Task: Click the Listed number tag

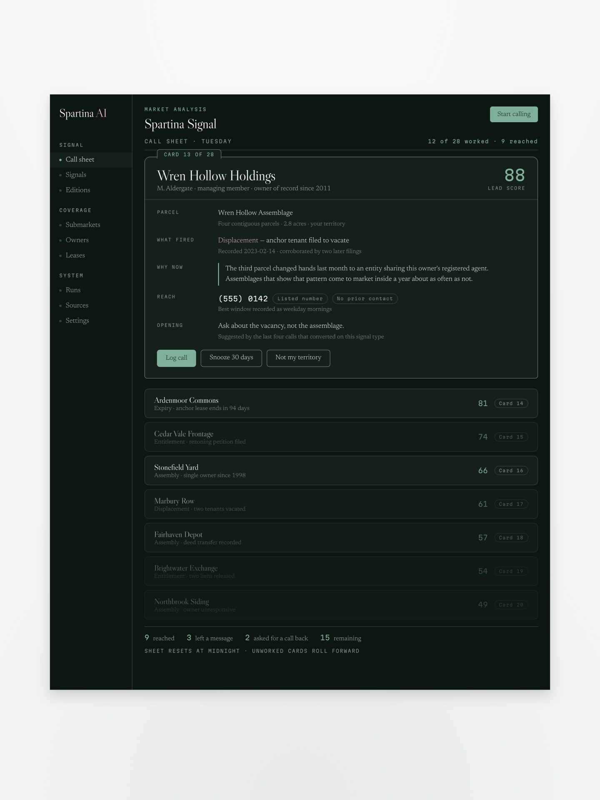Action: point(300,299)
